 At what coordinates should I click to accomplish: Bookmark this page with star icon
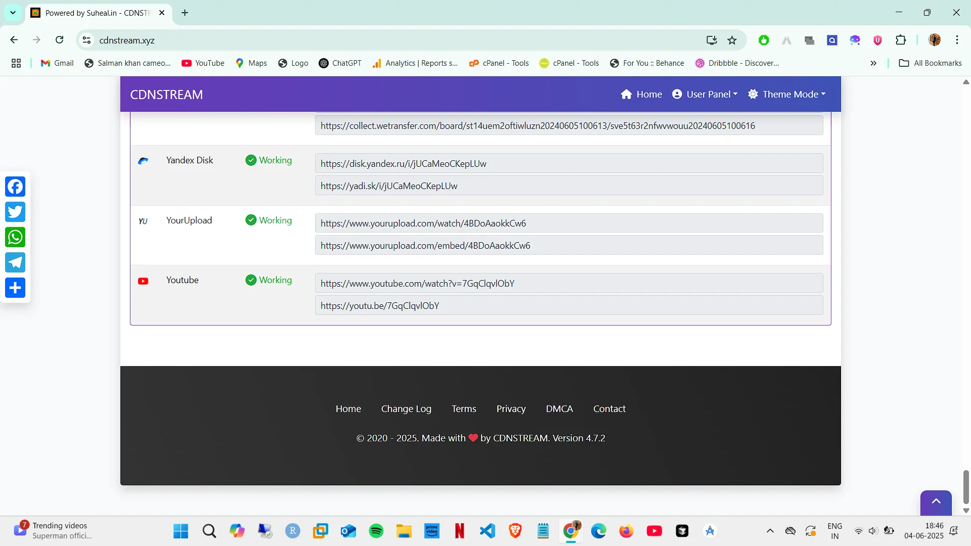point(732,40)
